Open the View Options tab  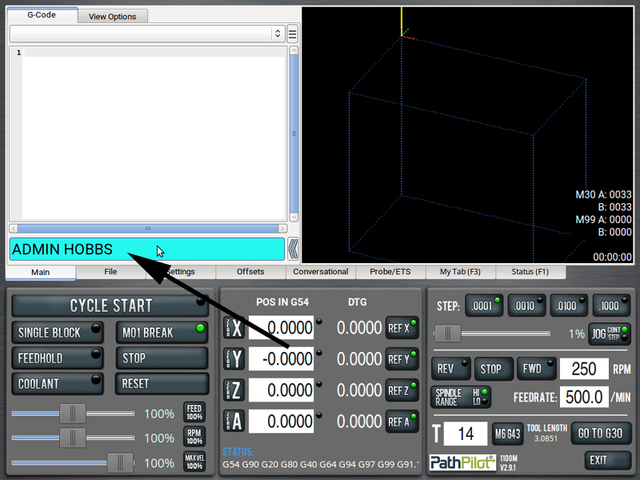pyautogui.click(x=112, y=16)
